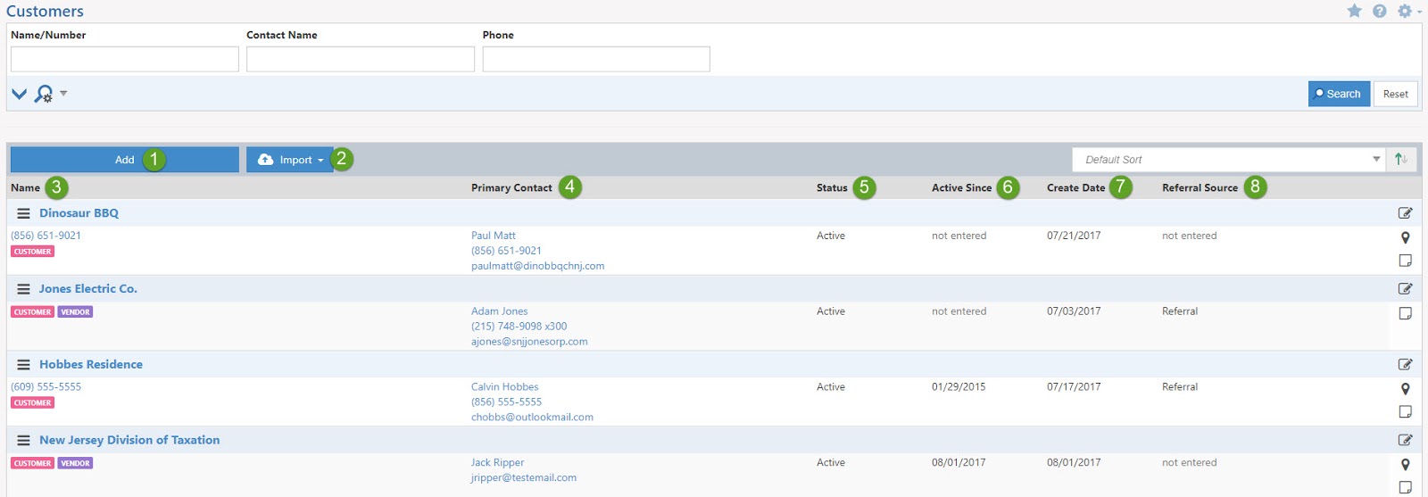This screenshot has width=1428, height=497.
Task: Click the Reset button
Action: pyautogui.click(x=1395, y=94)
